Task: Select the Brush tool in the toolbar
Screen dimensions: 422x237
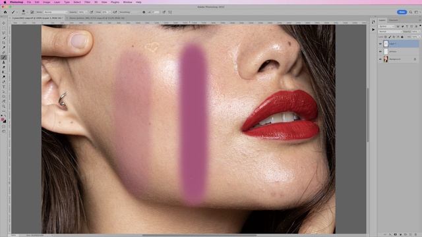Action: tap(4, 57)
